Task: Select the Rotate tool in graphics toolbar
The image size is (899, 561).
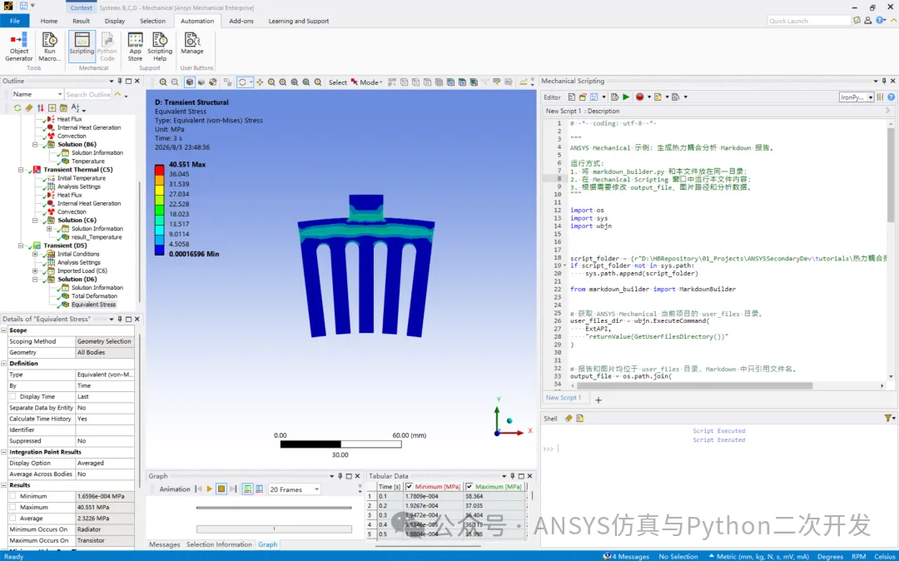Action: [242, 82]
